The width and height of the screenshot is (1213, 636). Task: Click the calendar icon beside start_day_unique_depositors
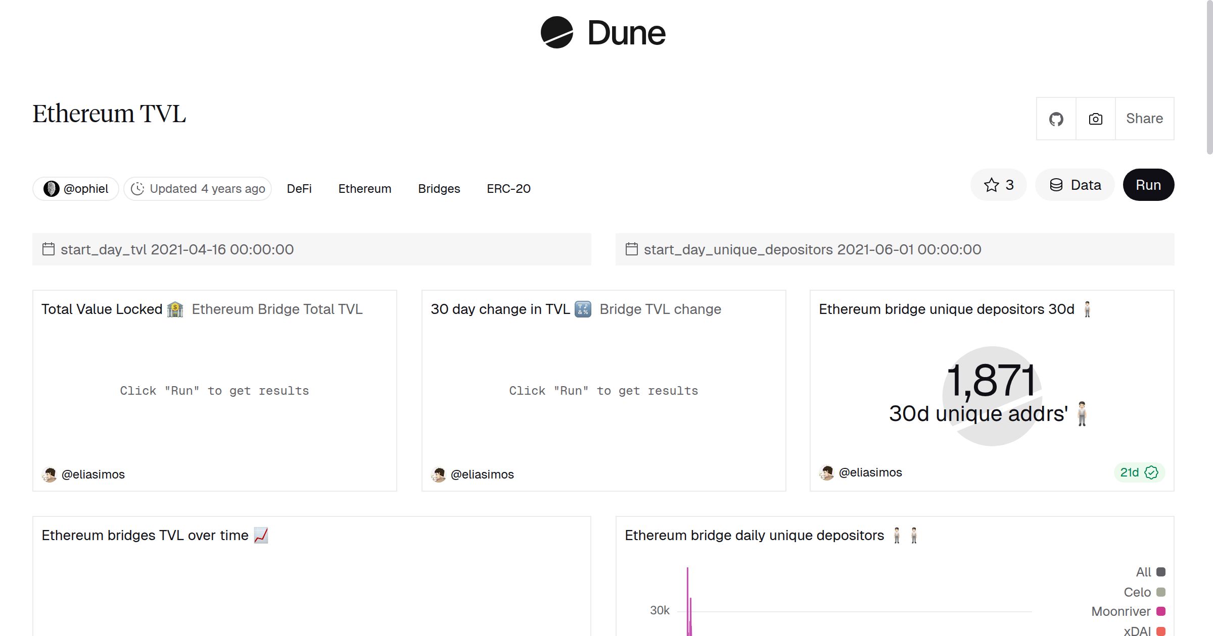632,249
